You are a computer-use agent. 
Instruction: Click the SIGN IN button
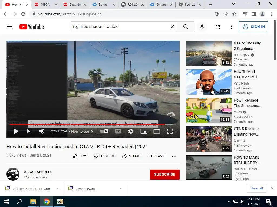point(253,27)
